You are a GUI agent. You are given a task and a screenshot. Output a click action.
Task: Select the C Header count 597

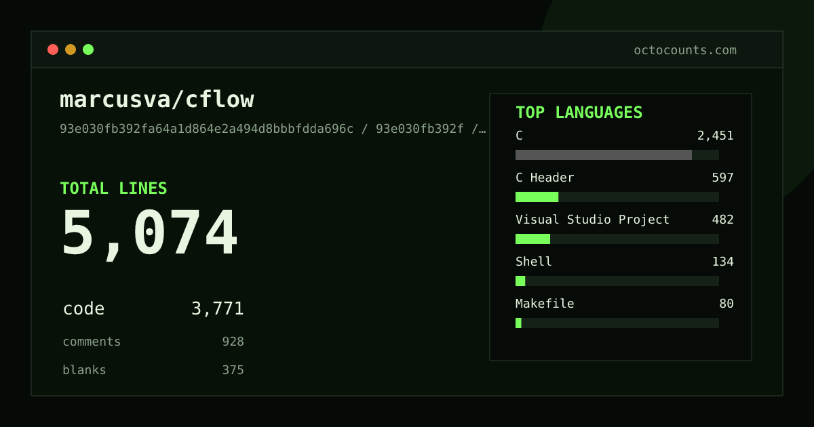tap(722, 178)
